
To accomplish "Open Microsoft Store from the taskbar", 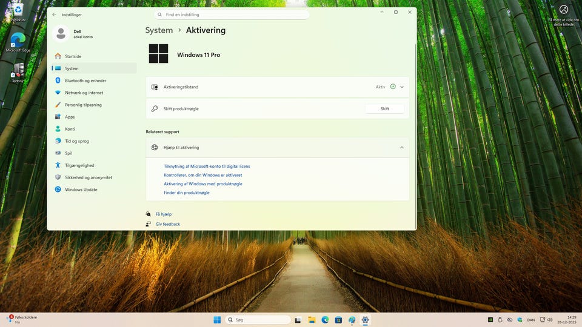I will pos(338,320).
